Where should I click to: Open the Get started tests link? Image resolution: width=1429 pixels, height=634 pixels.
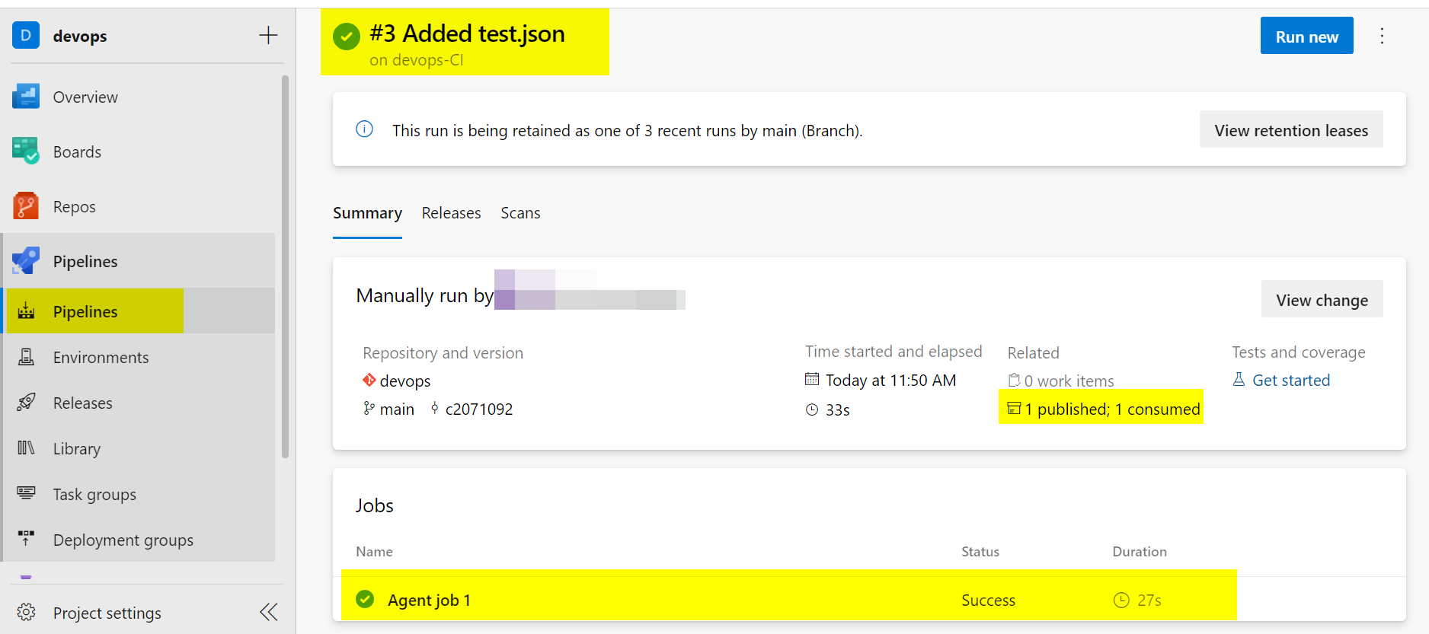(x=1291, y=380)
